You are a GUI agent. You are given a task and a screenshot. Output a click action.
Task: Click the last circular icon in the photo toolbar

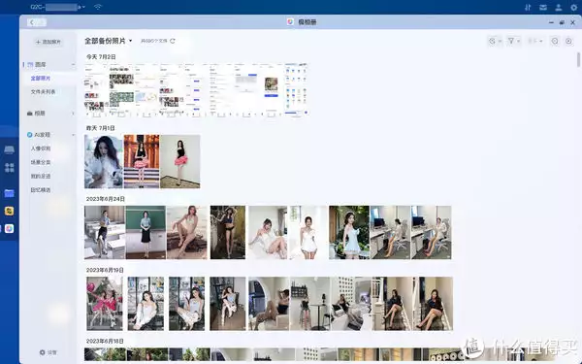(568, 41)
